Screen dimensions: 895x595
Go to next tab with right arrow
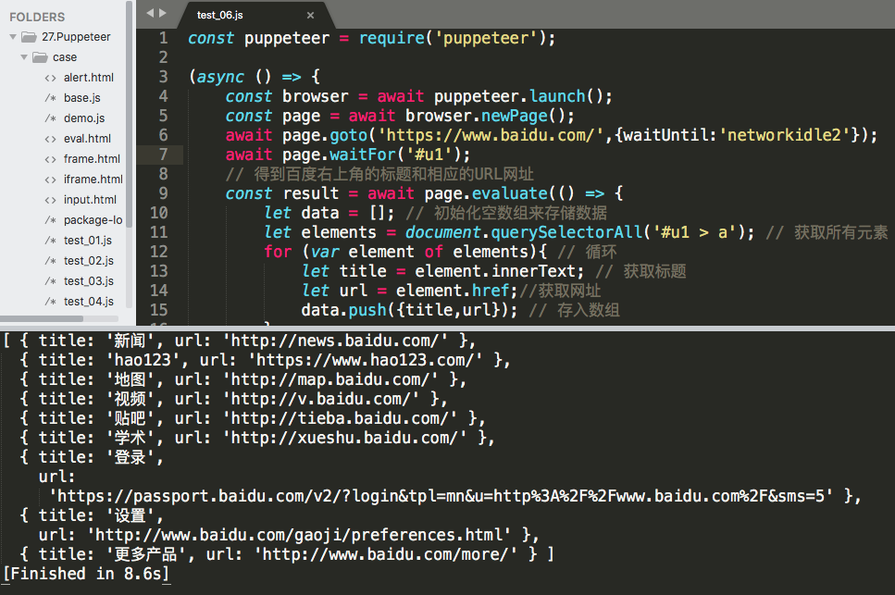tap(163, 13)
